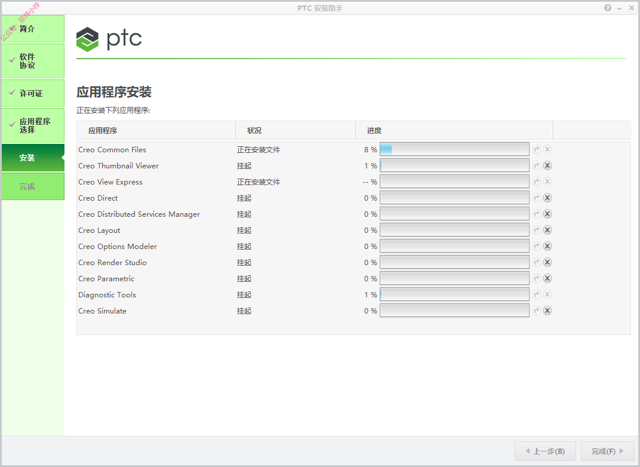Click the 状况 column header
This screenshot has width=640, height=467.
tap(295, 130)
